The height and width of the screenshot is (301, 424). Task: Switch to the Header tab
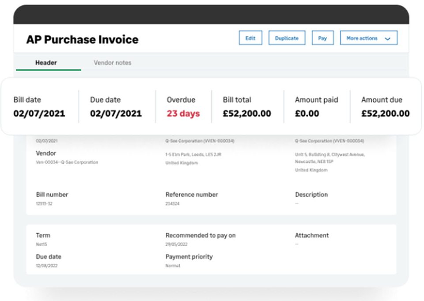tap(46, 63)
